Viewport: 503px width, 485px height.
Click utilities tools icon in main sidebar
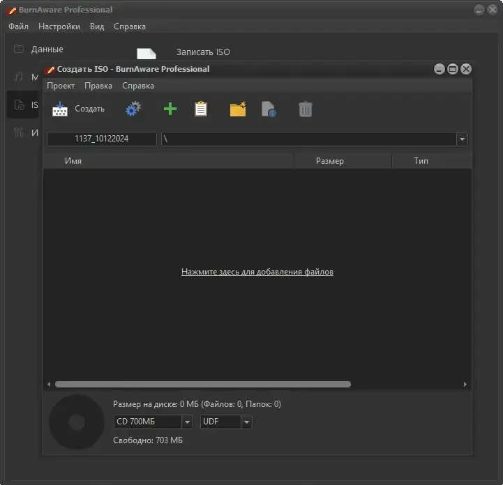pos(19,132)
